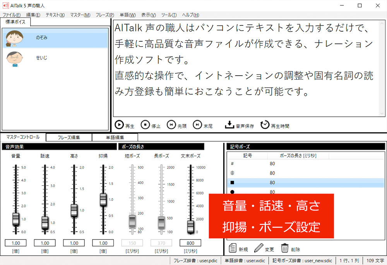Screen dimensions: 387x265
Task: Click the 話速 value field
Action: pyautogui.click(x=45, y=243)
